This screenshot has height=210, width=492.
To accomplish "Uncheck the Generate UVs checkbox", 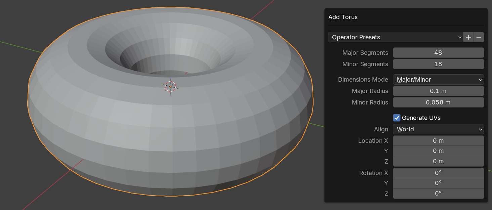I will pyautogui.click(x=397, y=118).
